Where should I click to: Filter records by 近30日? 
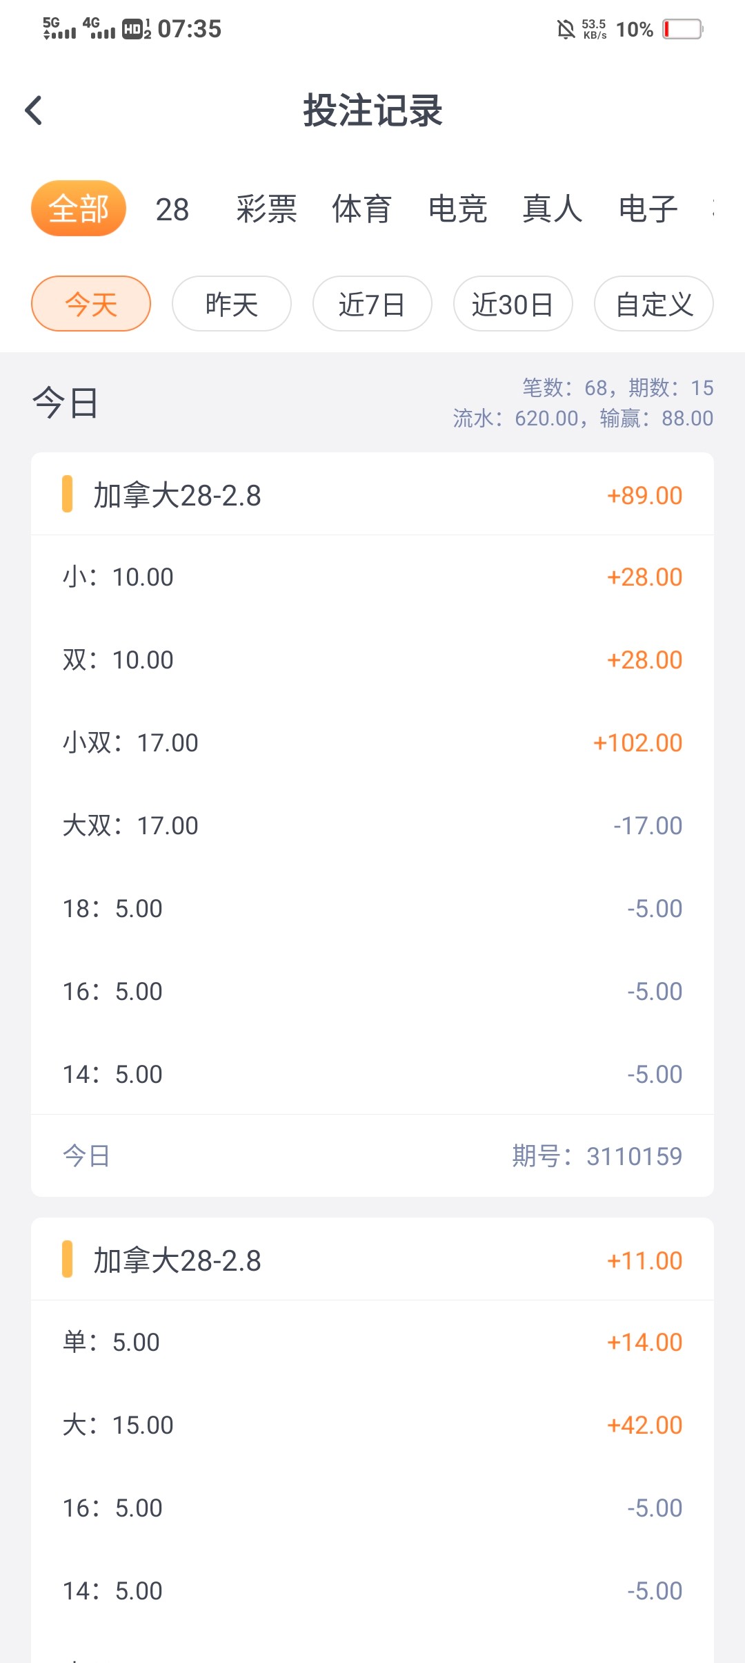[x=513, y=304]
